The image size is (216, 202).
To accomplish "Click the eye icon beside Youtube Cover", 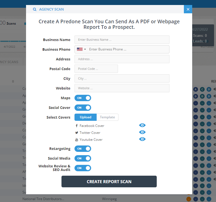I will click(x=142, y=139).
